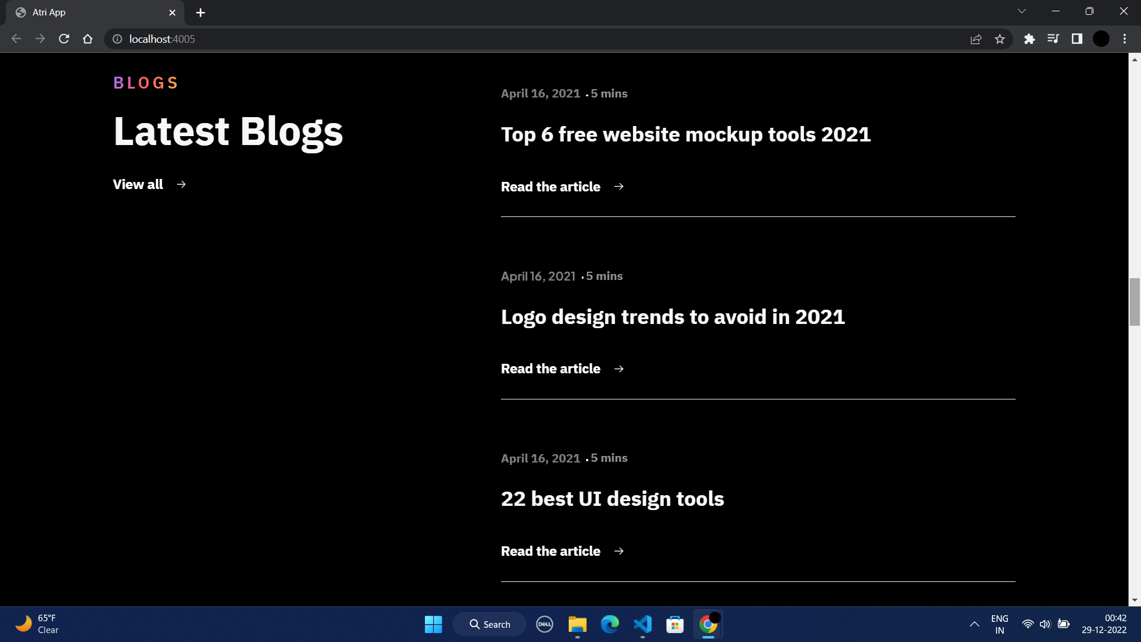Launch Visual Studio Code from the taskbar
Viewport: 1141px width, 642px height.
pos(642,624)
